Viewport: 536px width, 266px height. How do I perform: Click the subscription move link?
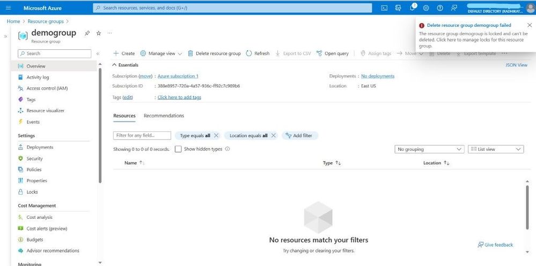click(x=145, y=76)
